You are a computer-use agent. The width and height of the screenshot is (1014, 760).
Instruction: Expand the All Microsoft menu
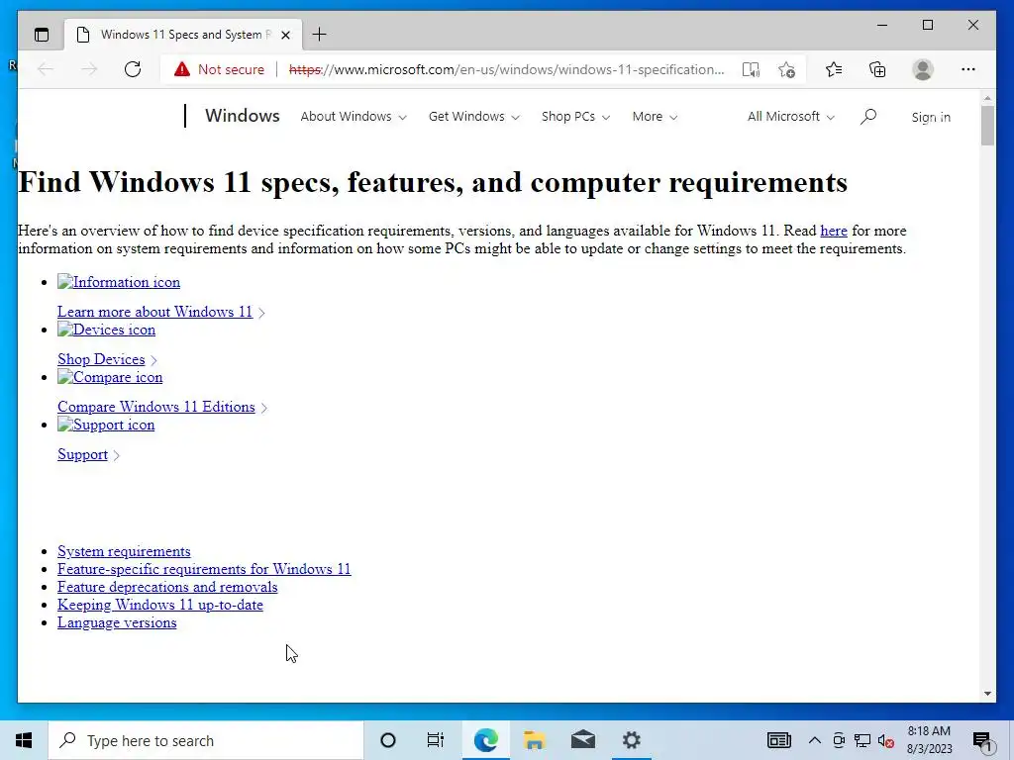[x=791, y=117]
